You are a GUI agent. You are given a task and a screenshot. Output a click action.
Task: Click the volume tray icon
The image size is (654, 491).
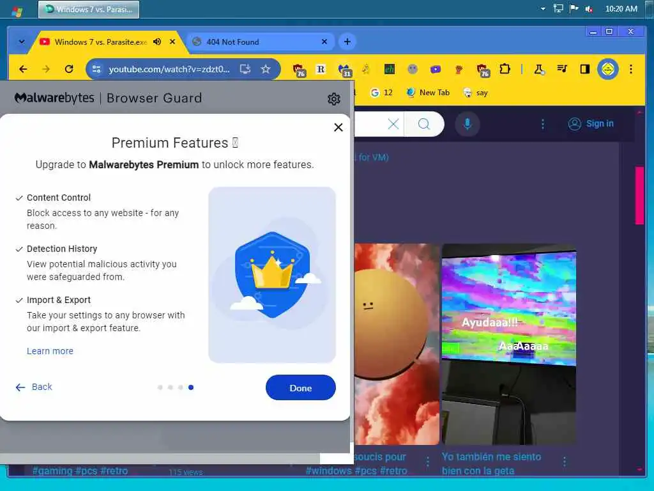(x=589, y=9)
